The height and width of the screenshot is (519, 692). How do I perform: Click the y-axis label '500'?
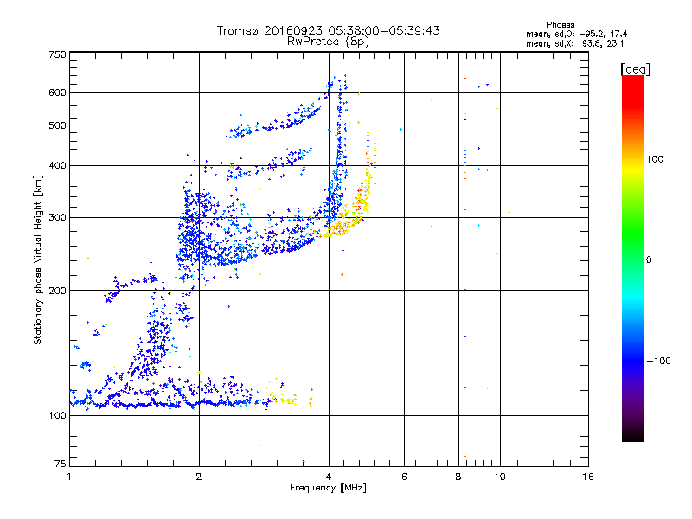tap(57, 125)
